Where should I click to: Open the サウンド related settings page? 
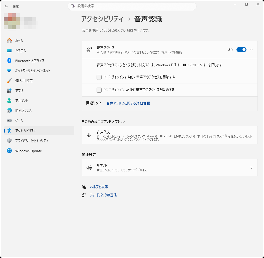170,167
